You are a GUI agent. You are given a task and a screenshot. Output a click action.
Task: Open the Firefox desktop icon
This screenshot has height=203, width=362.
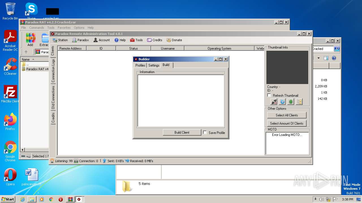[x=10, y=122]
